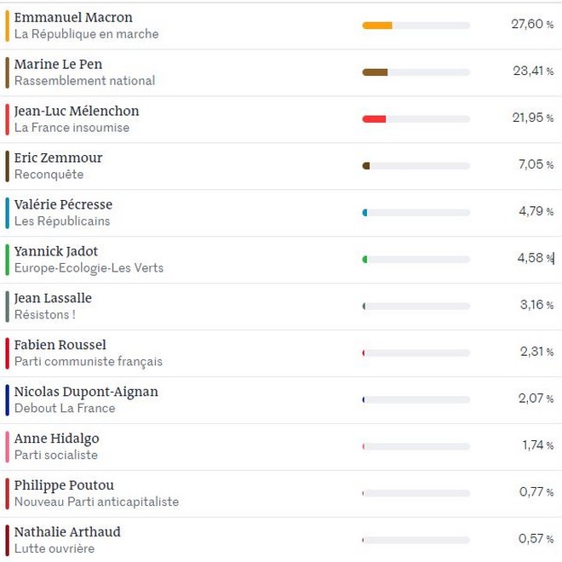The width and height of the screenshot is (562, 562).
Task: Click the party label La République en marche
Action: [86, 35]
